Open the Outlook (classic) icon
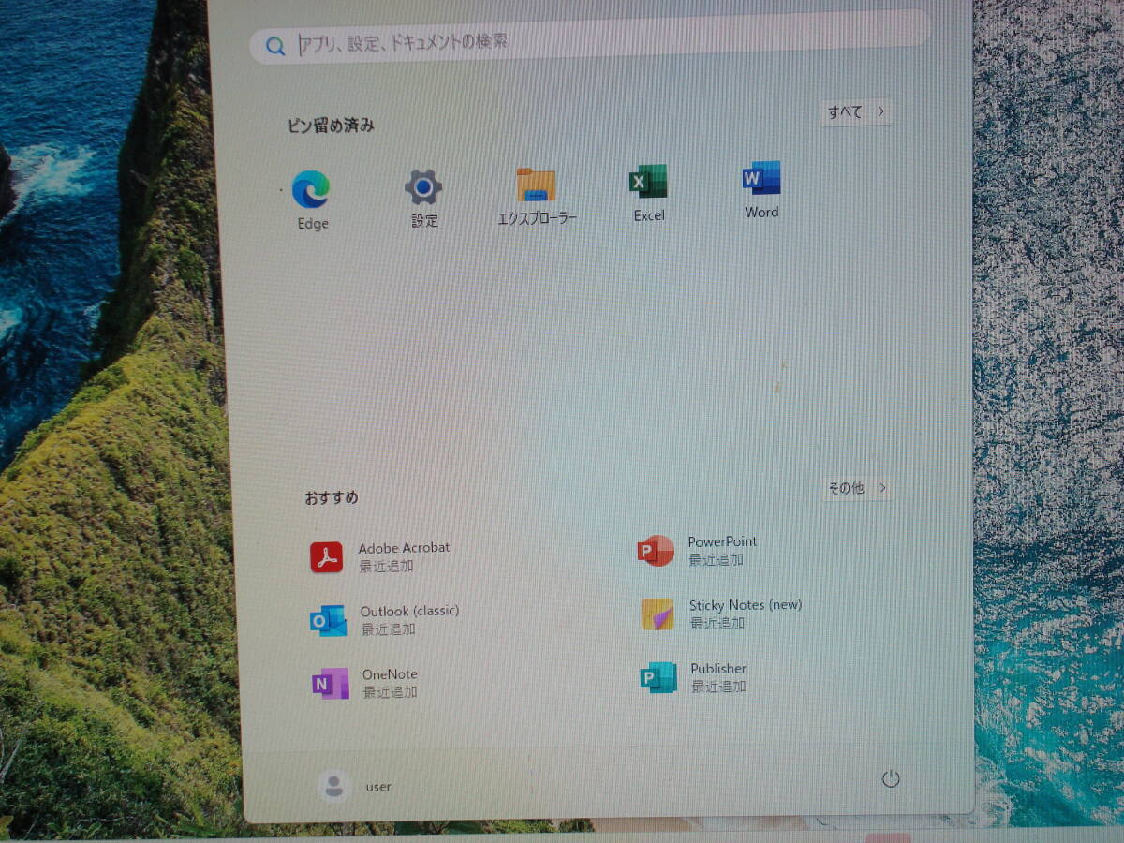This screenshot has height=843, width=1124. (328, 620)
